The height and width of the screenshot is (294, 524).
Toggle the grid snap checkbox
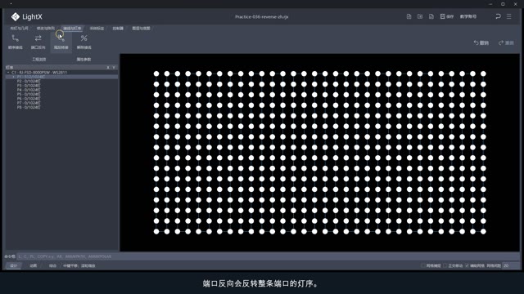pos(423,265)
